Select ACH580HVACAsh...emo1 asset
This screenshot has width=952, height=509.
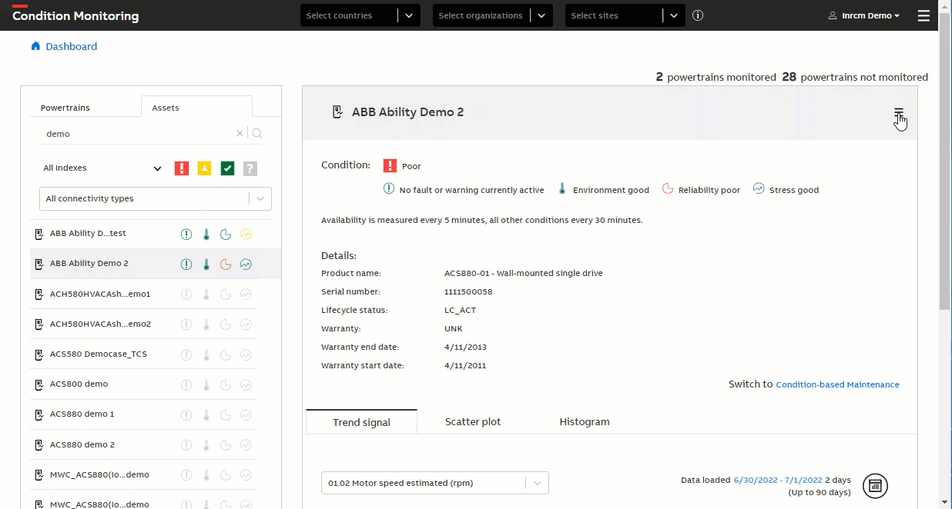pyautogui.click(x=100, y=294)
